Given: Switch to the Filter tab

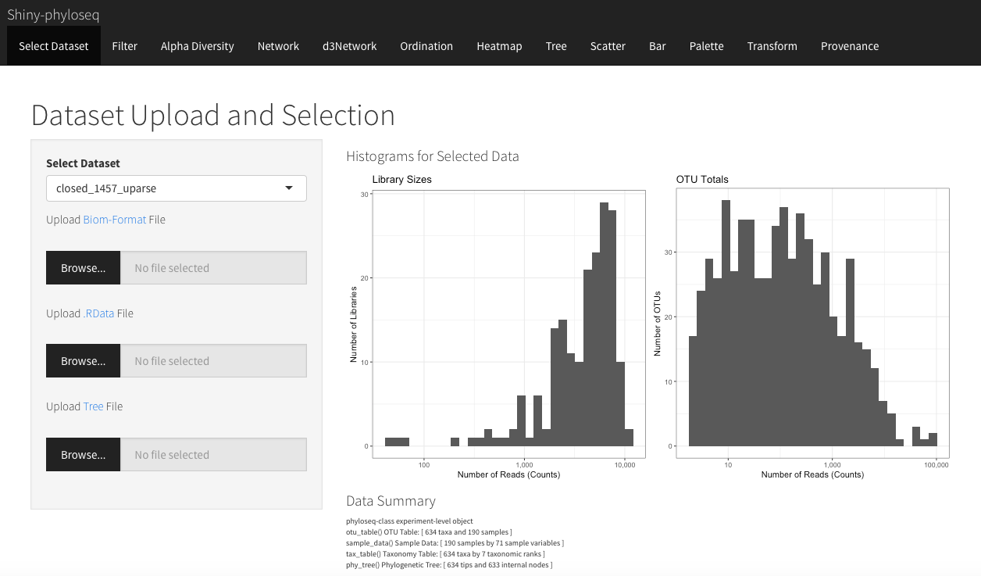Looking at the screenshot, I should tap(125, 46).
